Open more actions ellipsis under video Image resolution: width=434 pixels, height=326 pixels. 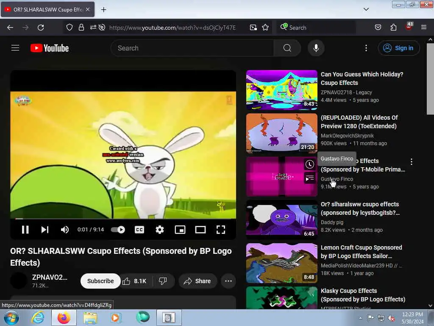click(x=228, y=281)
